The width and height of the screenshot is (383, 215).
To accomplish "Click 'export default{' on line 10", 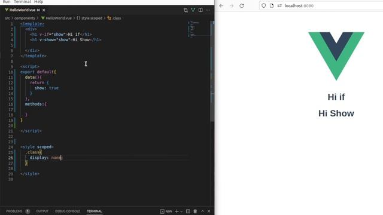I will pyautogui.click(x=38, y=72).
